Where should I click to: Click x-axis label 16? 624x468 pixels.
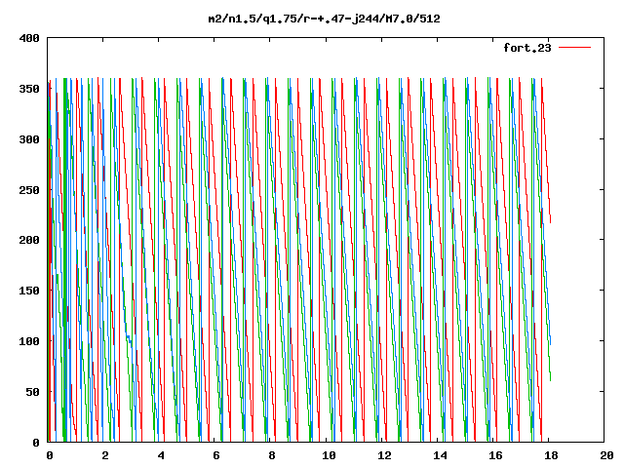pyautogui.click(x=495, y=455)
